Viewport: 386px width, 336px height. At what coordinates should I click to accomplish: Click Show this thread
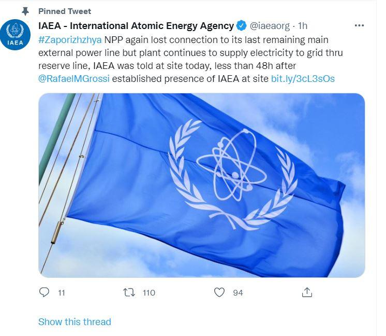pos(75,322)
